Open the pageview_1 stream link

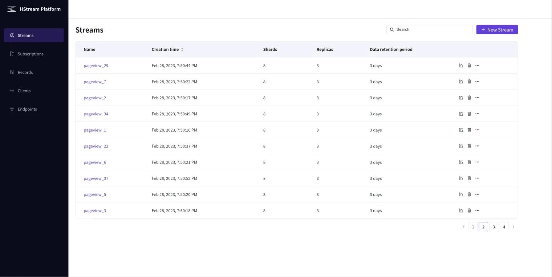tap(95, 130)
